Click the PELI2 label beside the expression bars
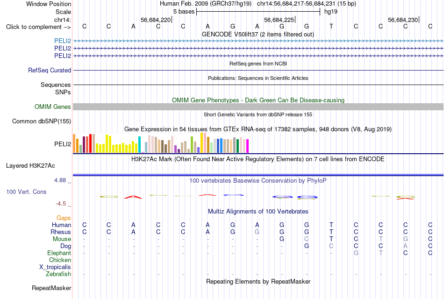 point(63,144)
